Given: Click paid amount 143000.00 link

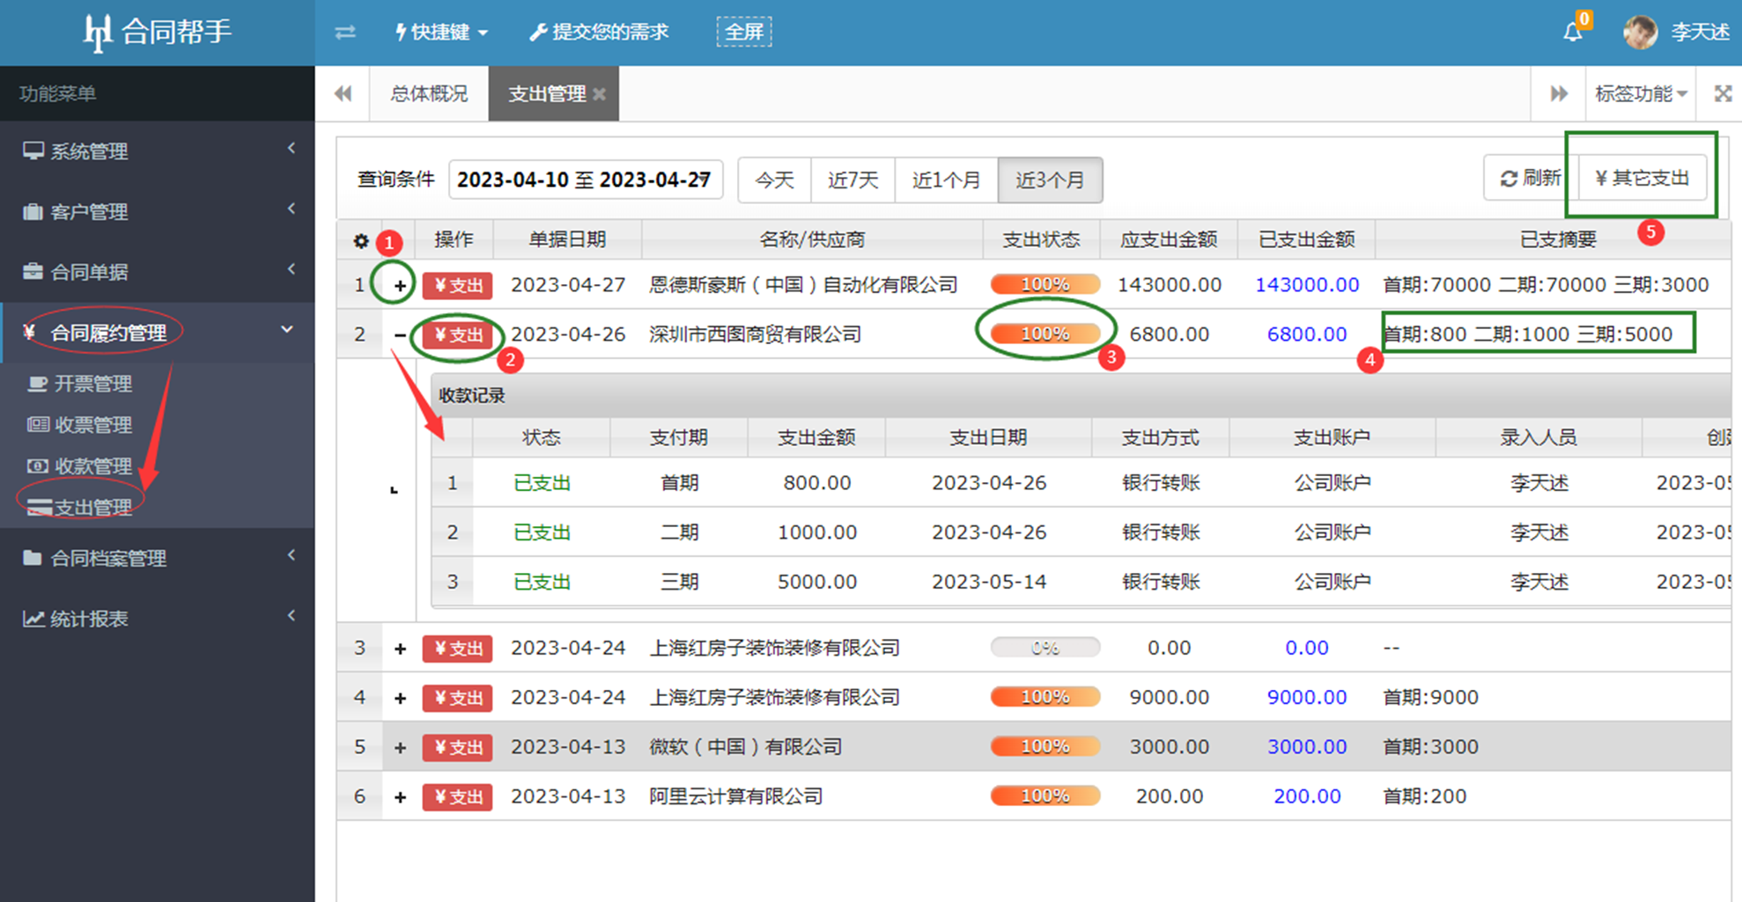Looking at the screenshot, I should pos(1307,285).
